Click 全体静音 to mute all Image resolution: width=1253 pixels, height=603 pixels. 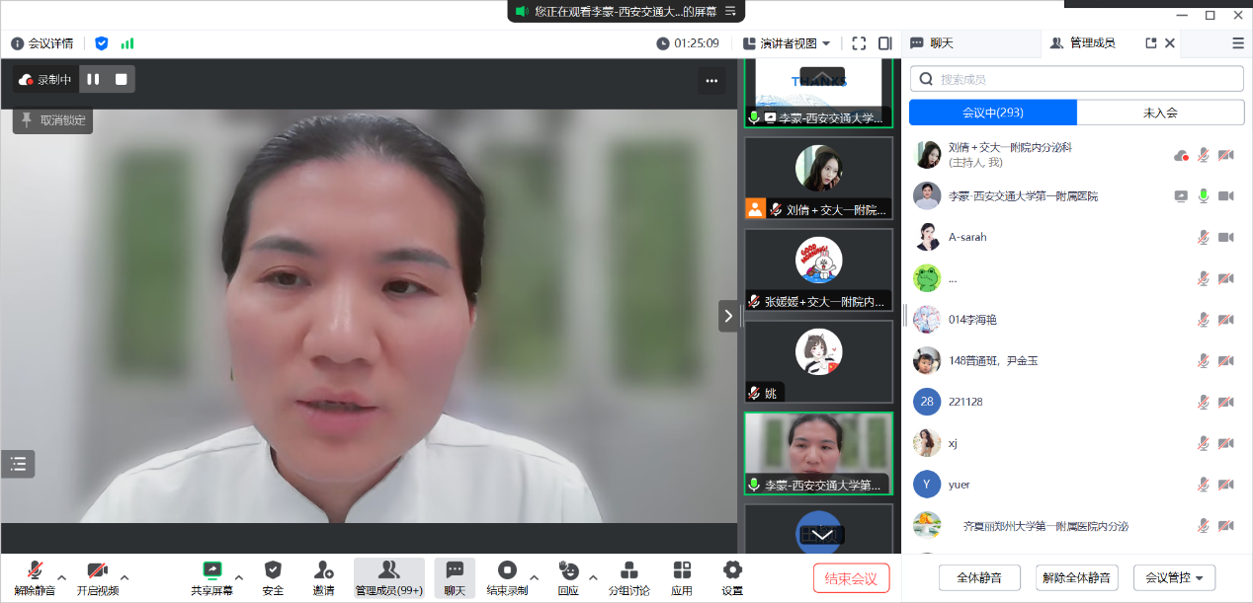[979, 577]
